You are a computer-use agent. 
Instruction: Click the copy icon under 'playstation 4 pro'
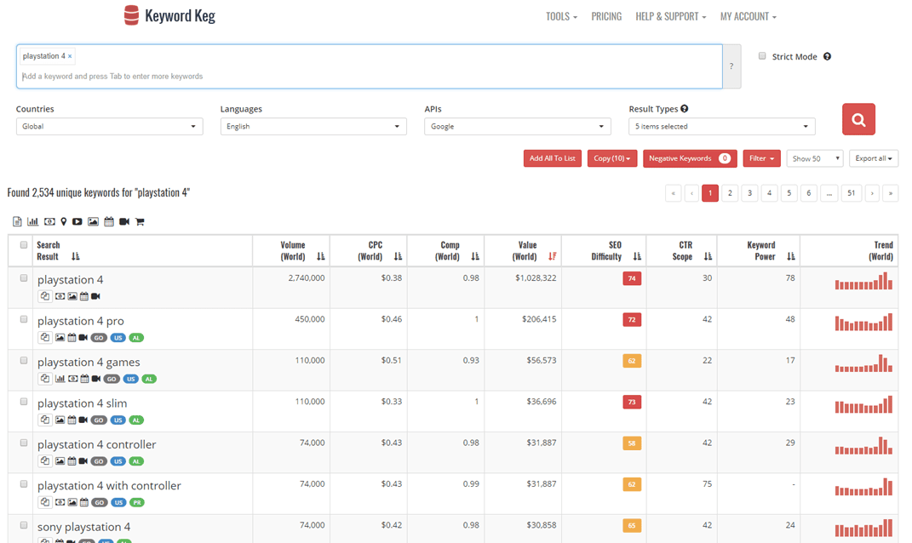(45, 337)
